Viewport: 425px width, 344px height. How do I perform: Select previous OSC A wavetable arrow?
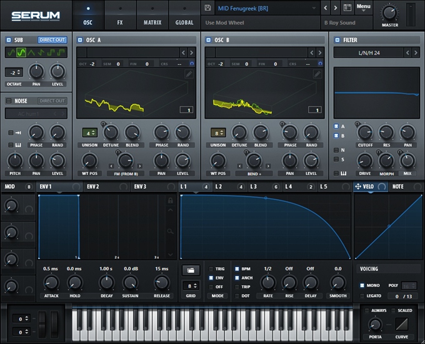click(x=184, y=53)
